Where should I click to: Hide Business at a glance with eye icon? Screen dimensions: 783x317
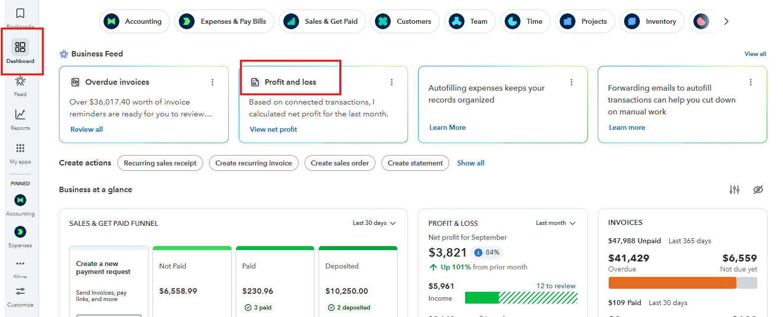point(758,190)
